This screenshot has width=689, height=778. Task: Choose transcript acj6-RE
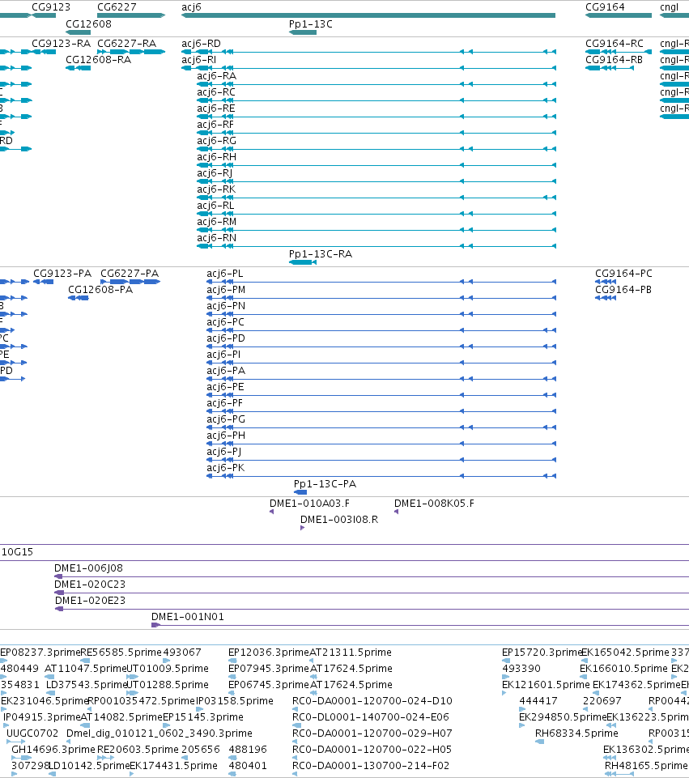coord(216,108)
